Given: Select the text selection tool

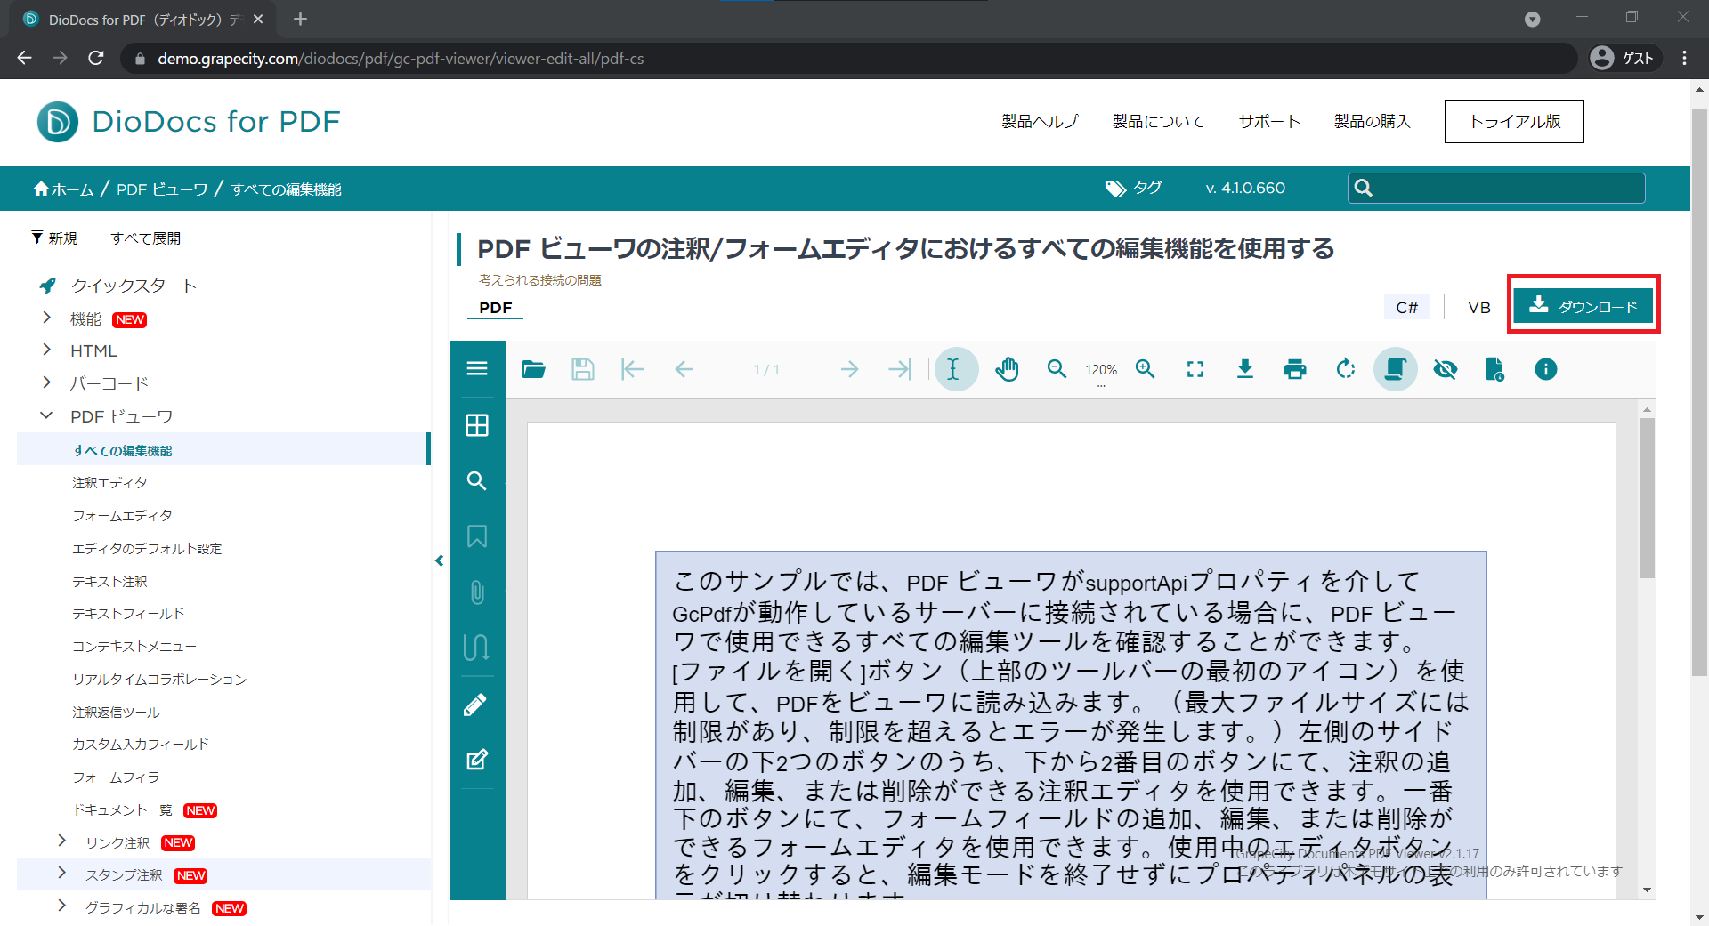Looking at the screenshot, I should pos(956,369).
